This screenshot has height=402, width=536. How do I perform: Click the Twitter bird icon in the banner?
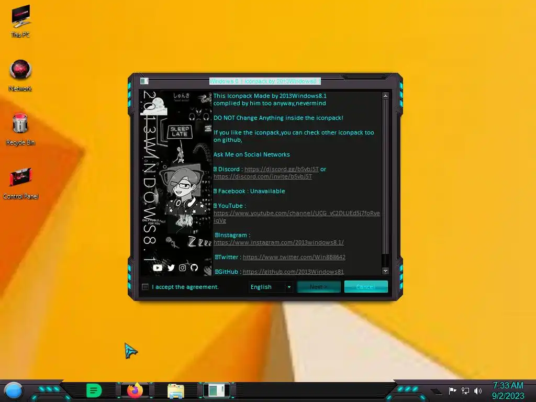pos(171,267)
